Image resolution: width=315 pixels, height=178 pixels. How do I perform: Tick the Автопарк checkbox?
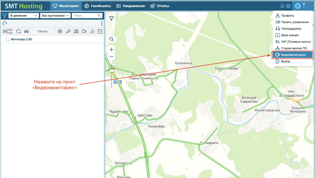click(x=7, y=39)
